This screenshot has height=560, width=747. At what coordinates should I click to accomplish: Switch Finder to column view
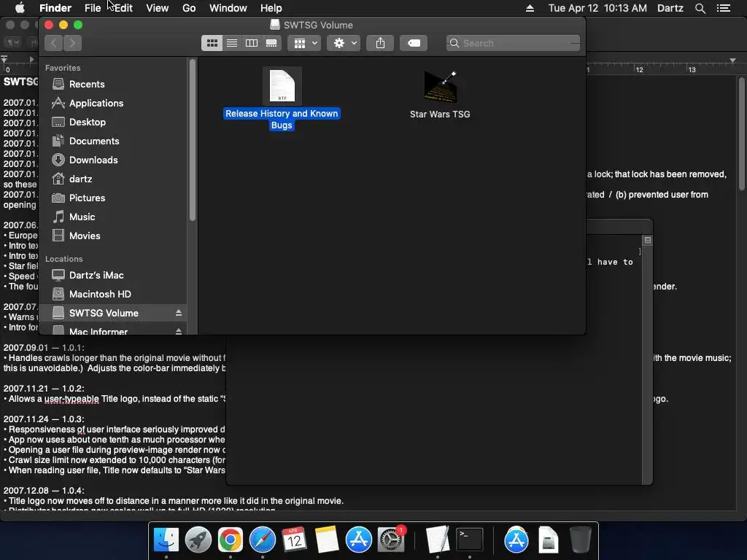tap(252, 43)
